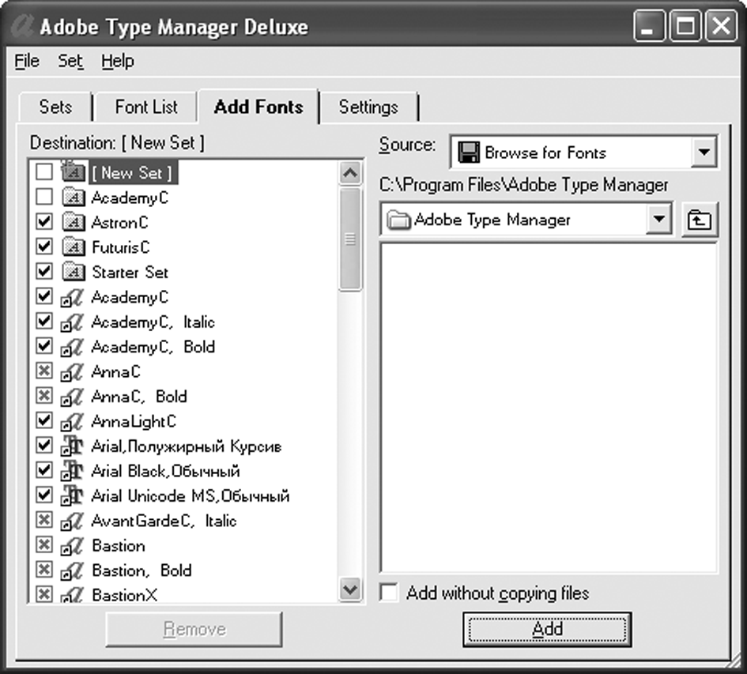Uncheck the AstronC set checkbox
The image size is (747, 674).
click(44, 221)
